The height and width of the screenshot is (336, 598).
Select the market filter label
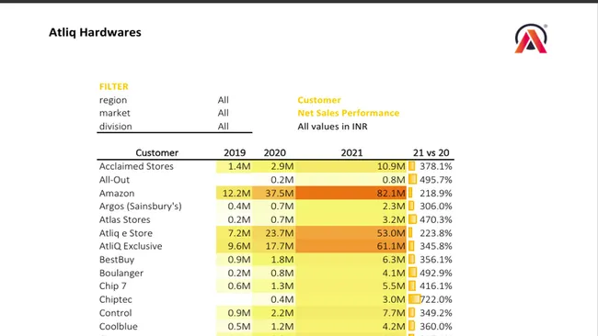[114, 113]
